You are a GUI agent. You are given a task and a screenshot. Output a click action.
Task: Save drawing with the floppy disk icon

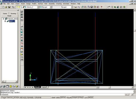pyautogui.click(x=9, y=7)
